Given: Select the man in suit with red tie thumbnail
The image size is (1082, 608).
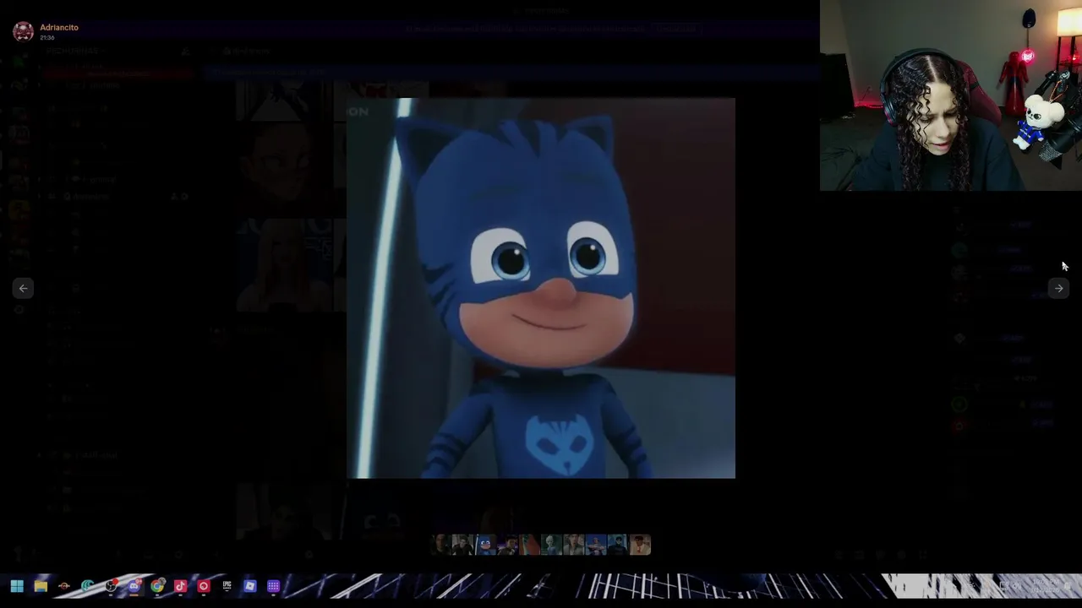Looking at the screenshot, I should [x=640, y=545].
